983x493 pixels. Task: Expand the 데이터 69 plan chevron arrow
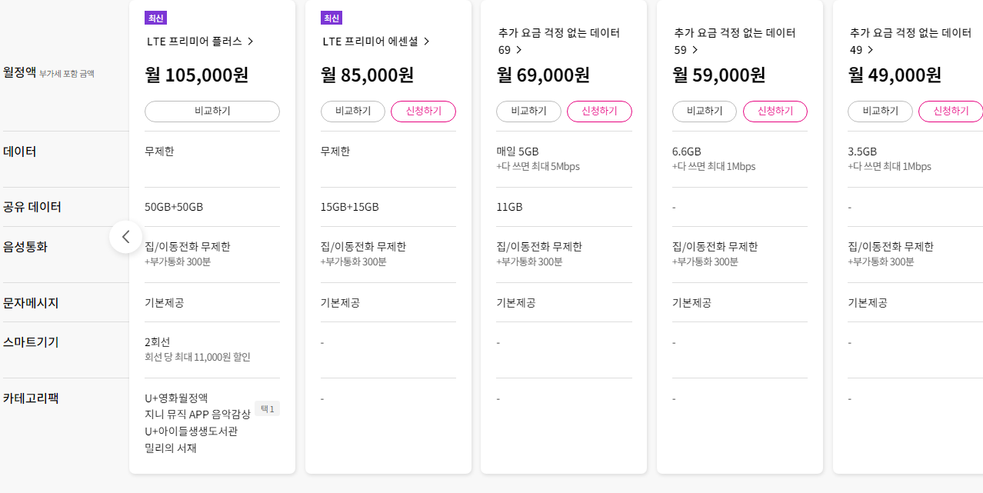pyautogui.click(x=519, y=50)
